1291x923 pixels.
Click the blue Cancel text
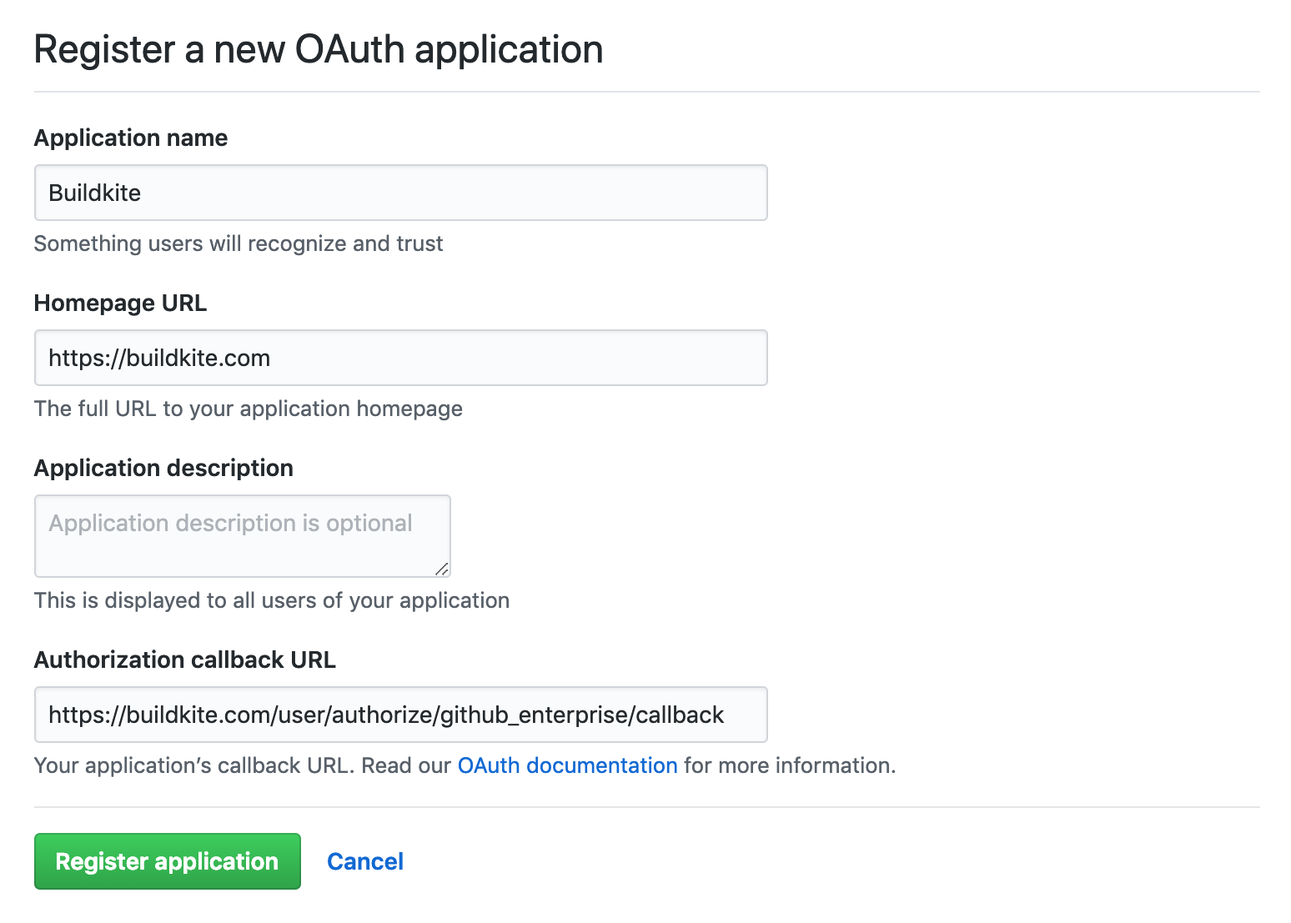tap(364, 860)
